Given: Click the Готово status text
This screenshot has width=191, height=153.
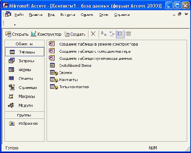Looking at the screenshot, I should pos(12,148).
